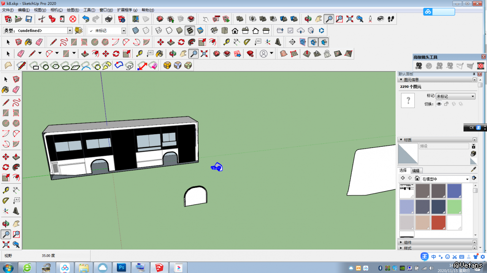Select the Paint Bucket tool in left toolbar

click(x=6, y=90)
